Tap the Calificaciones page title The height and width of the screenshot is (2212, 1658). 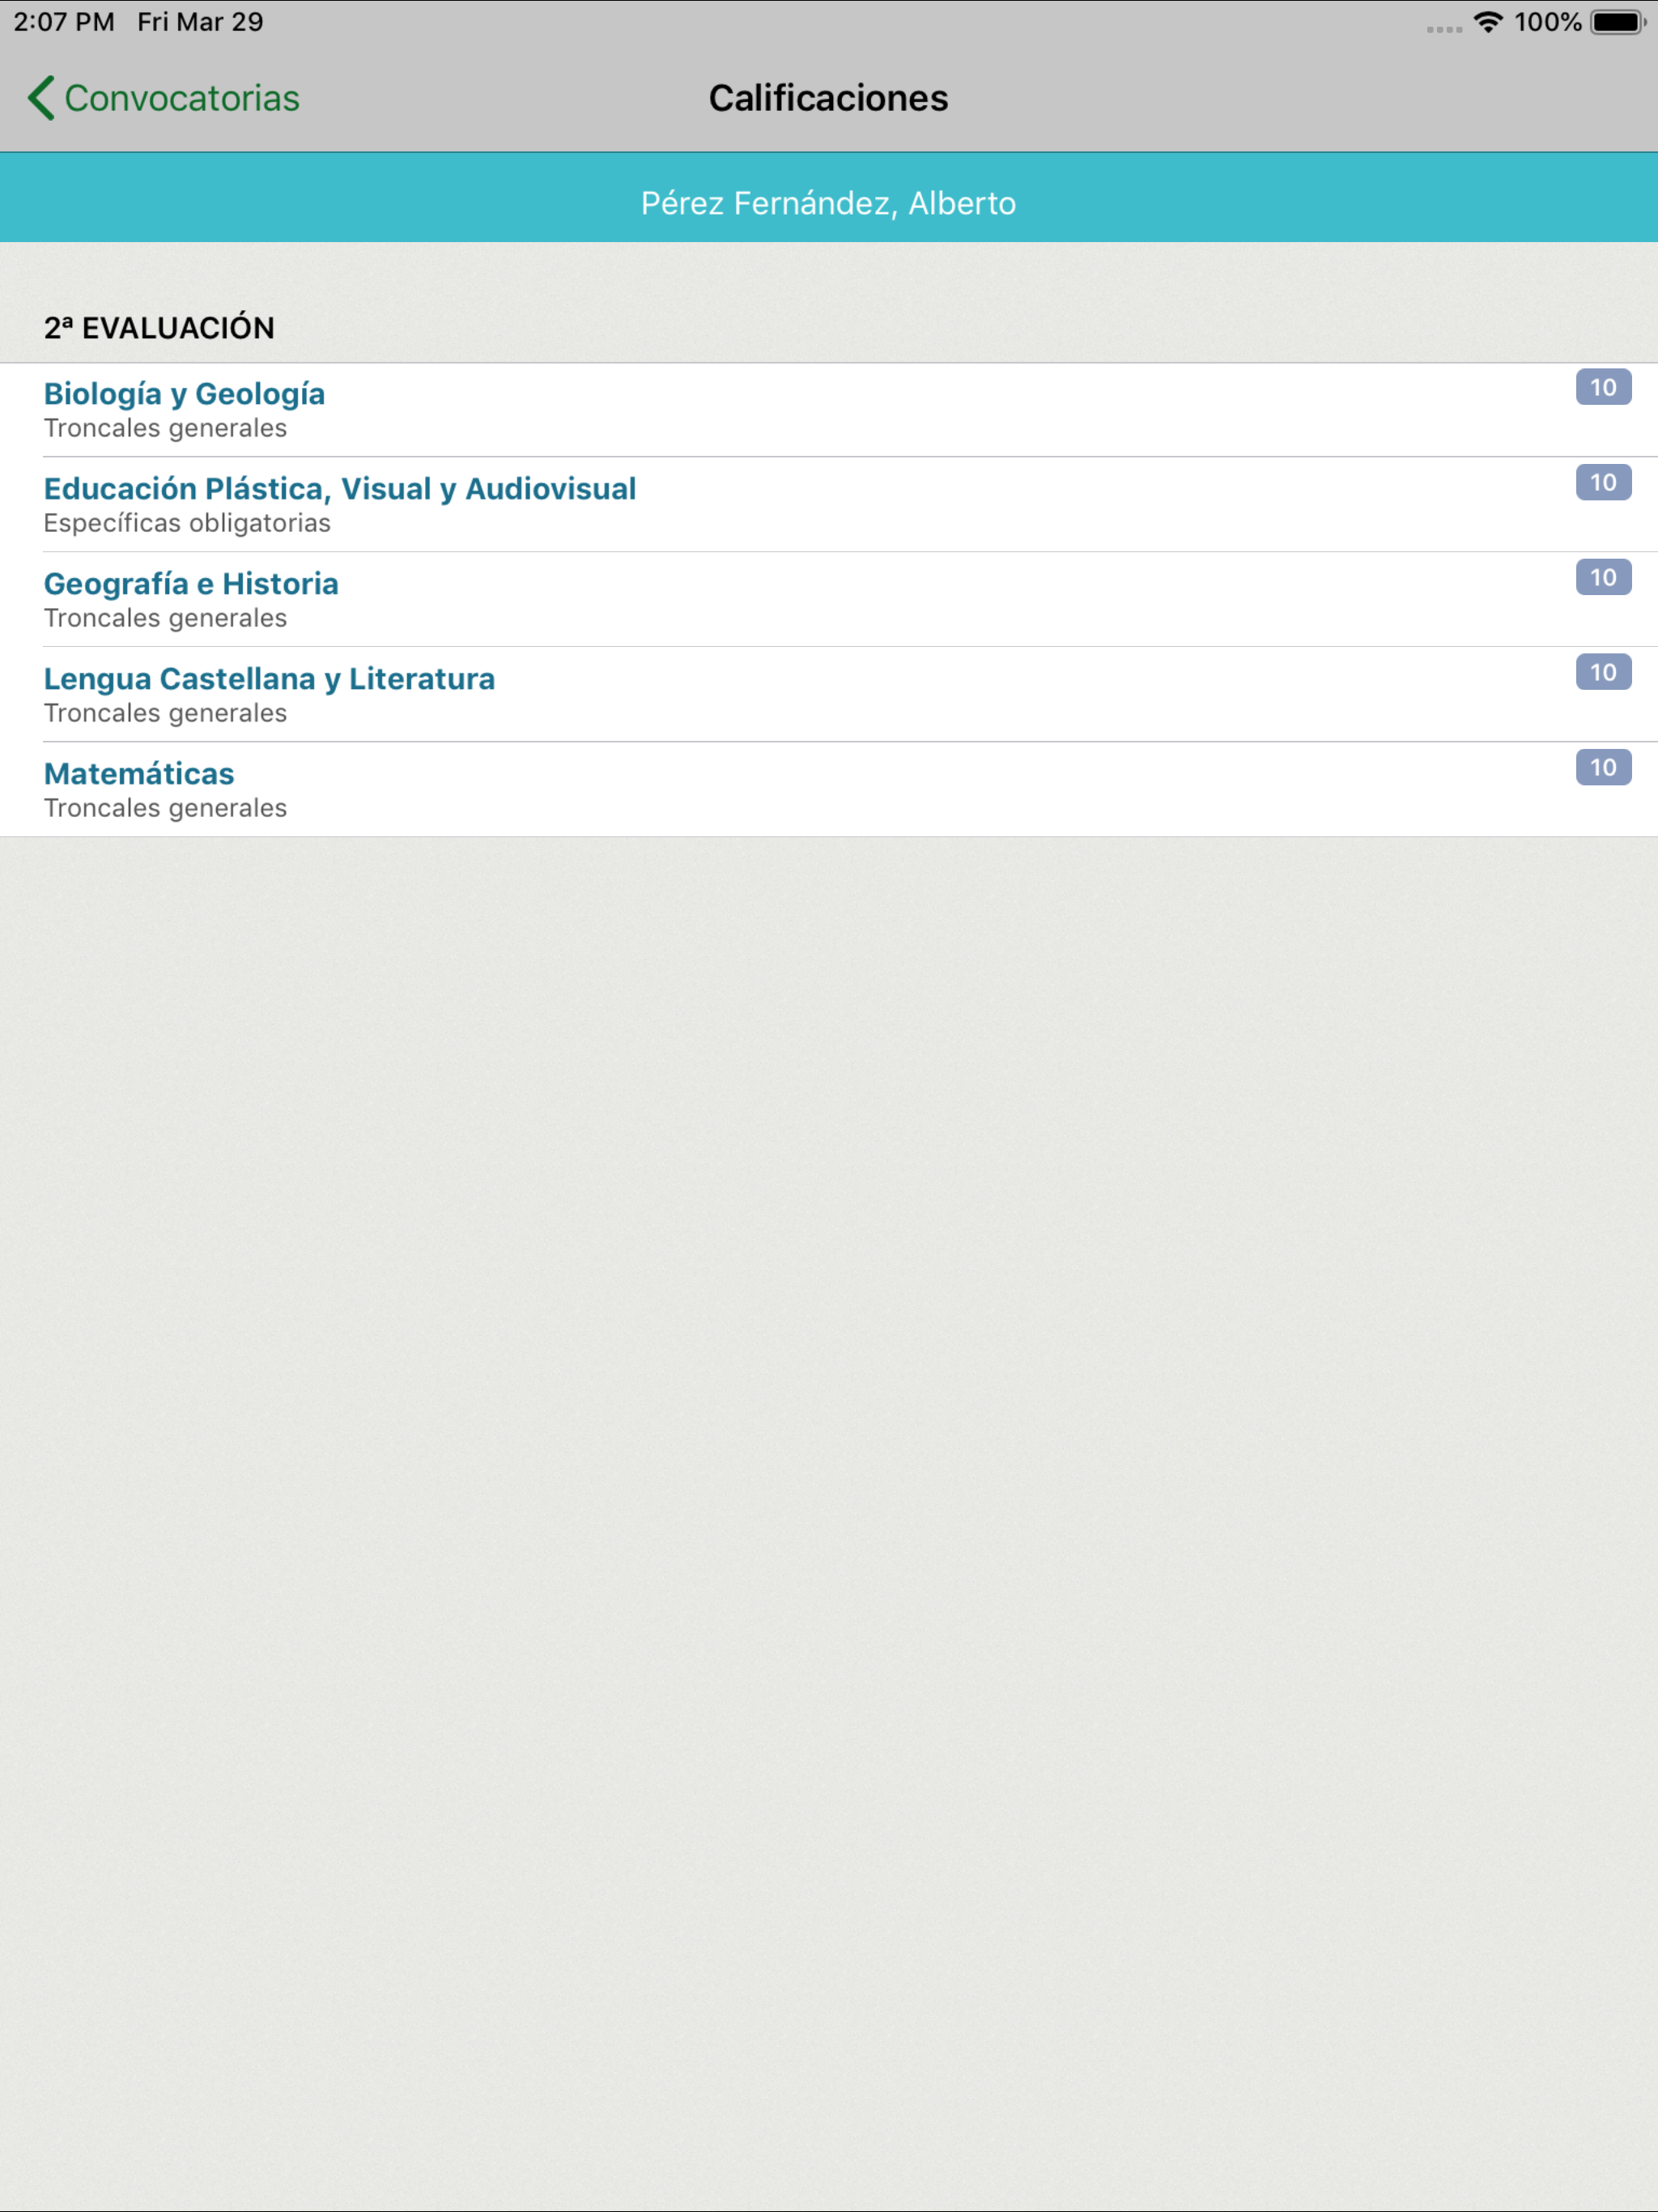click(828, 98)
